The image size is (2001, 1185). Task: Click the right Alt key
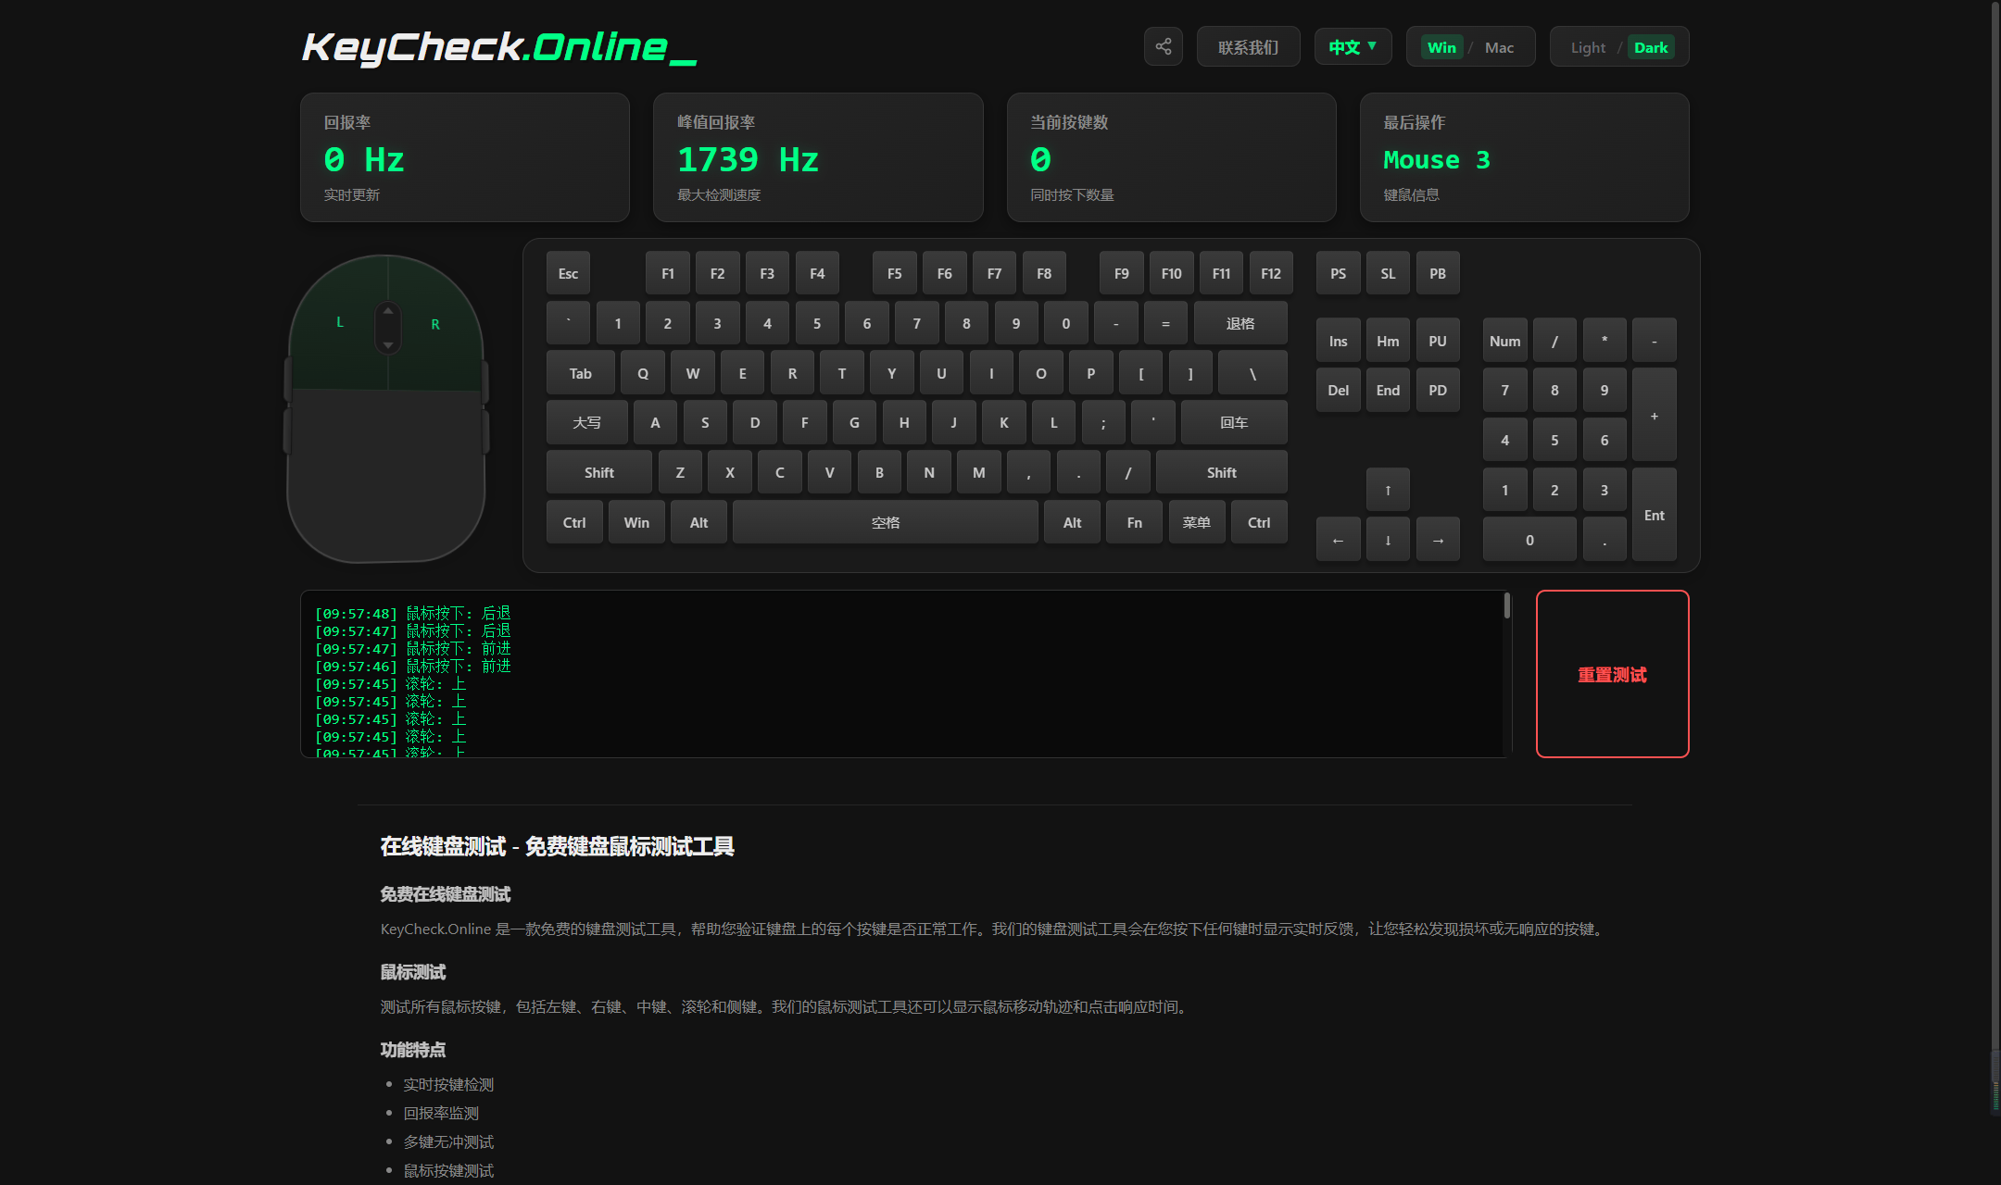(x=1073, y=522)
